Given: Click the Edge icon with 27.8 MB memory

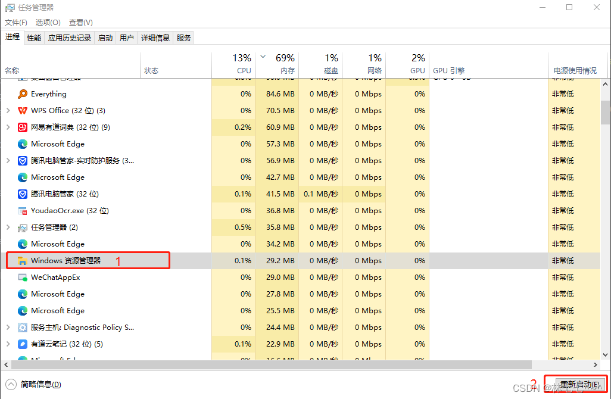Looking at the screenshot, I should (23, 294).
